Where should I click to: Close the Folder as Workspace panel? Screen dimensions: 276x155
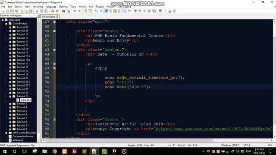pos(39,15)
